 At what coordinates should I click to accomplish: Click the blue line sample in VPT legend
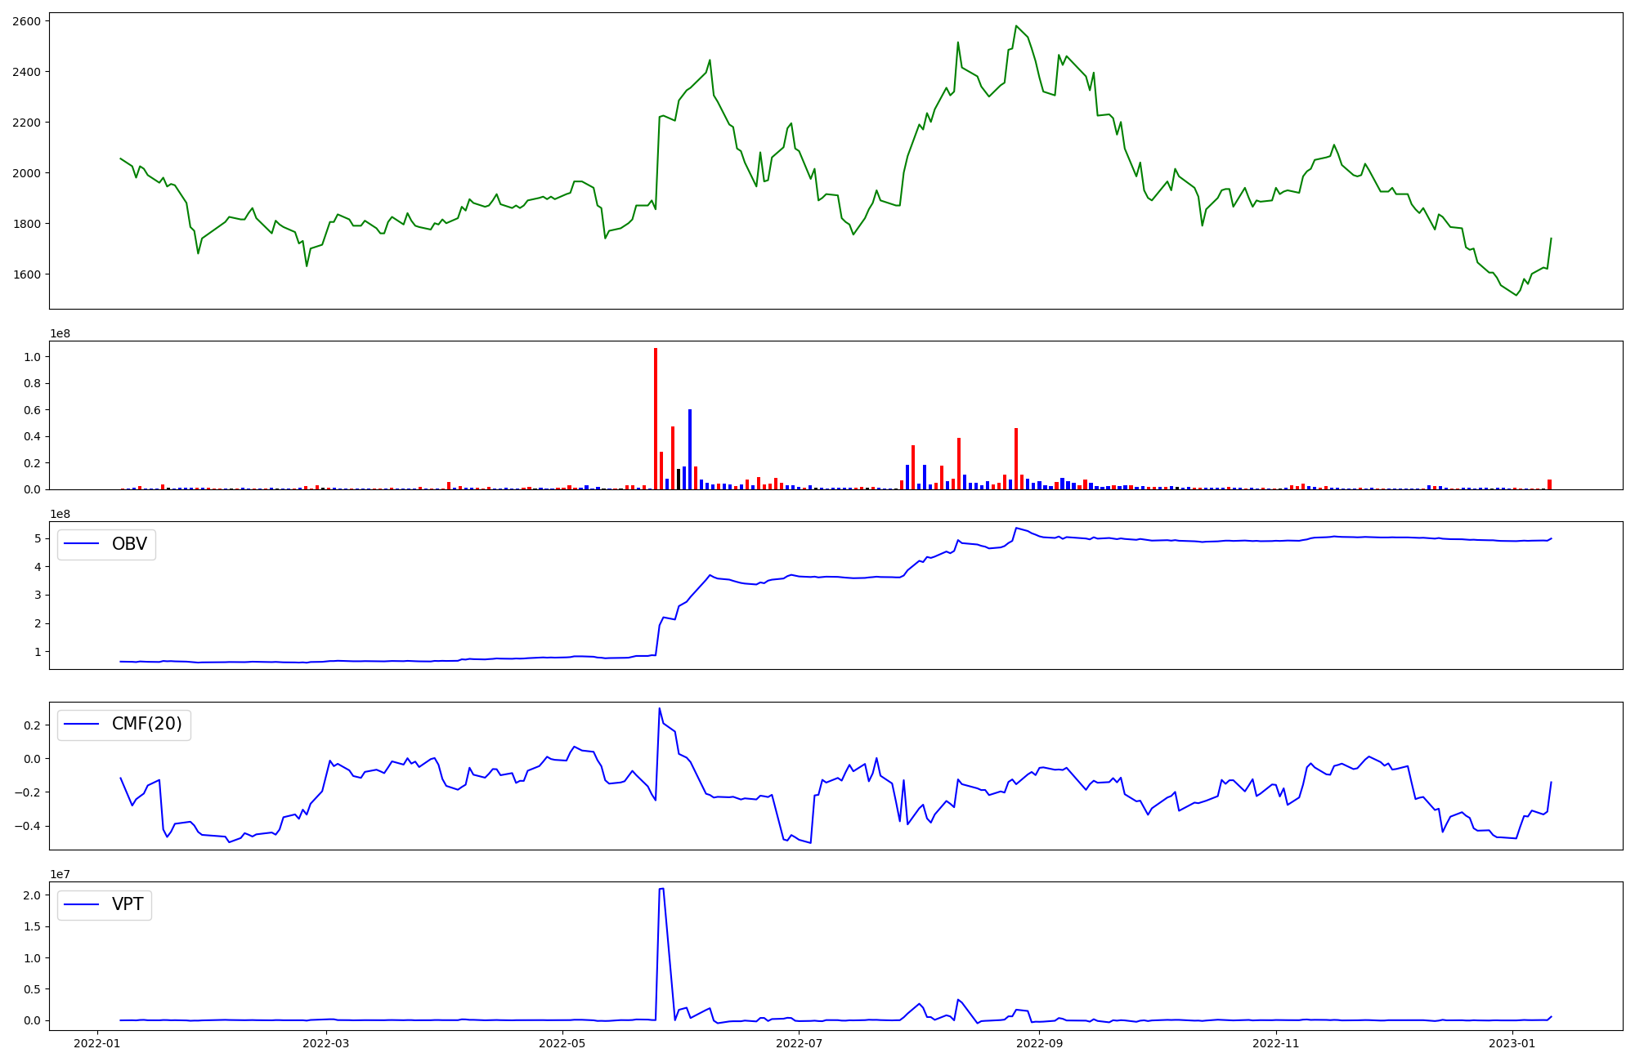tap(81, 904)
